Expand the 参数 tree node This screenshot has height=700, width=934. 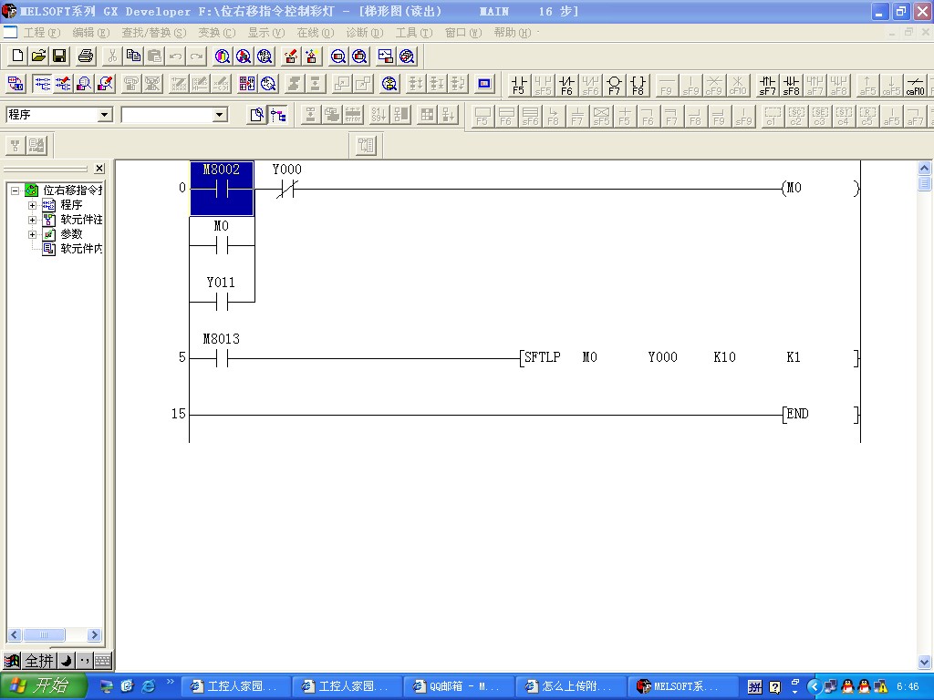point(33,234)
